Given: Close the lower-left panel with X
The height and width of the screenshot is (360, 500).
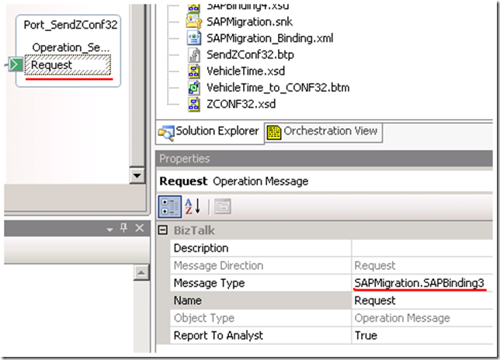Looking at the screenshot, I should coord(139,228).
